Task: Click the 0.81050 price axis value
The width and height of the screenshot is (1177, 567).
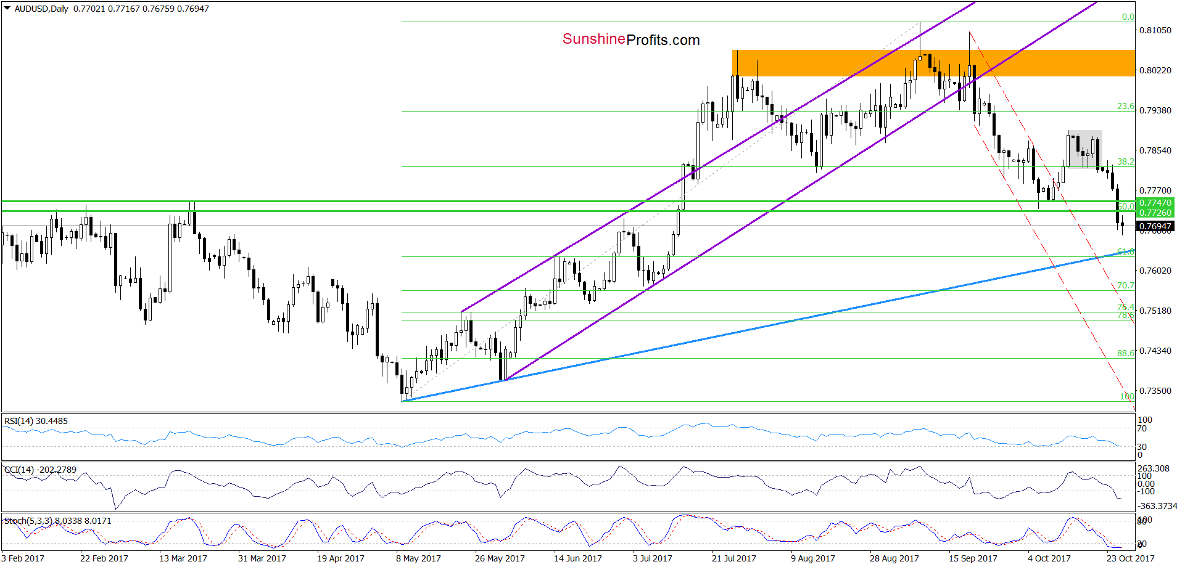Action: coord(1155,30)
